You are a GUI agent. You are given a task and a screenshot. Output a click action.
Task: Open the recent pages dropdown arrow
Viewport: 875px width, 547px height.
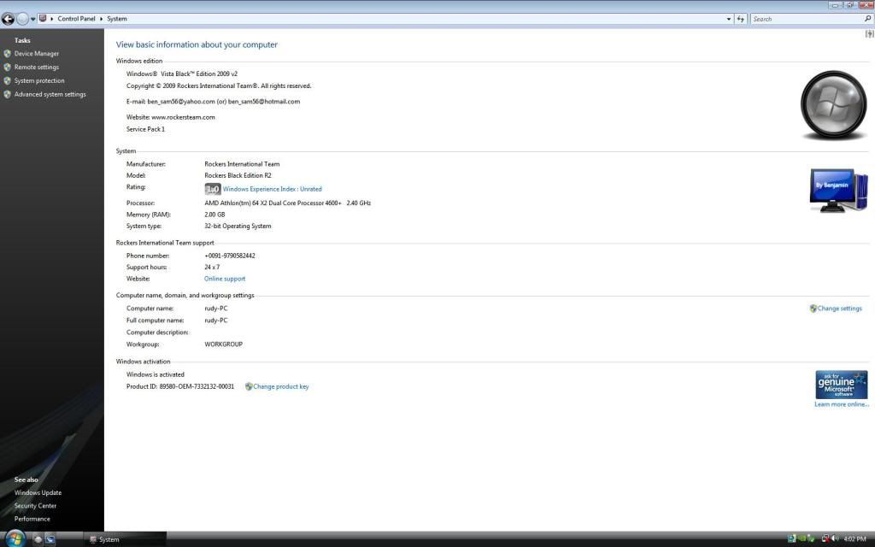(x=33, y=19)
